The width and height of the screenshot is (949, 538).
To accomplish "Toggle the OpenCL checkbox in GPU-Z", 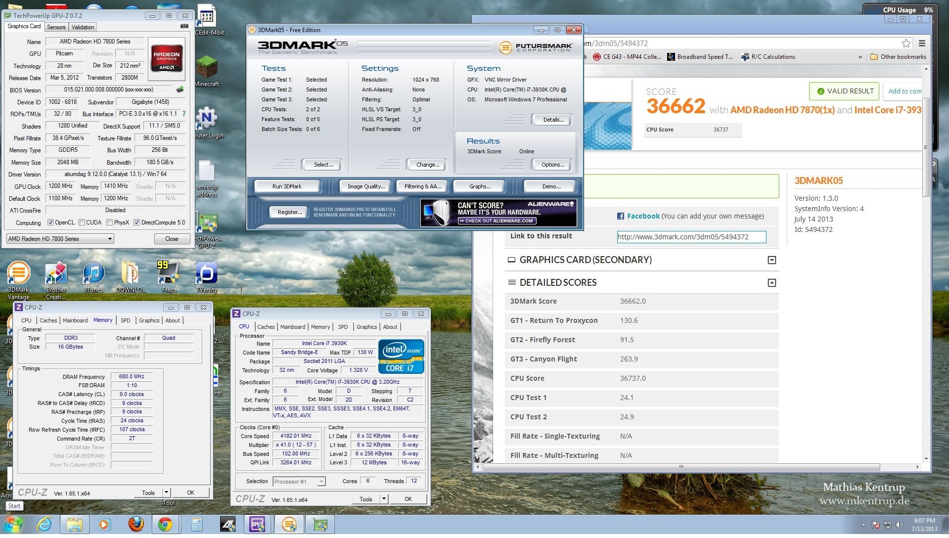I will tap(50, 223).
